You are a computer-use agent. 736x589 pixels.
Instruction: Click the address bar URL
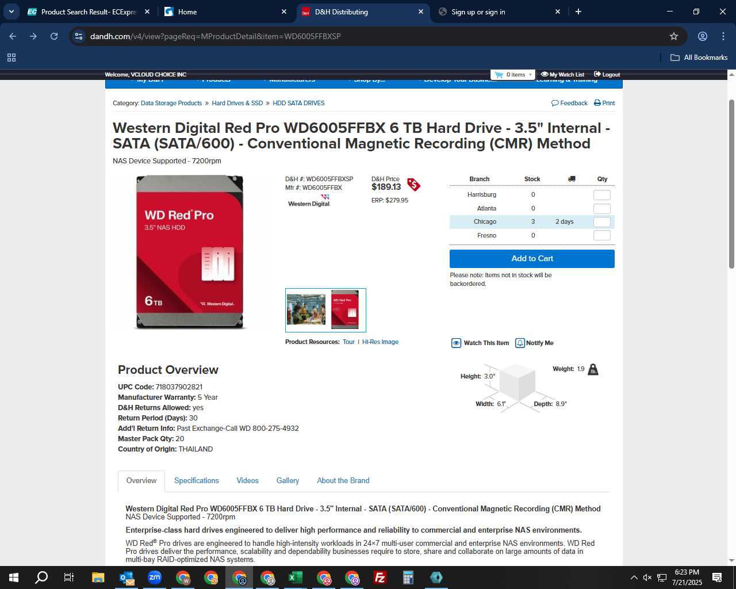pyautogui.click(x=216, y=36)
